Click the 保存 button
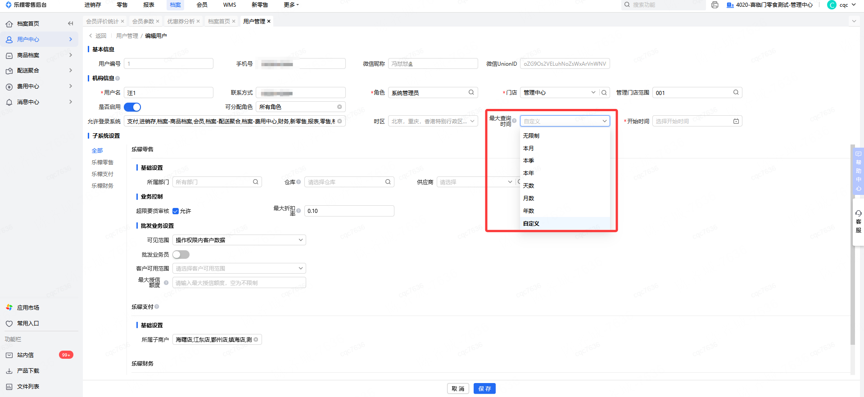This screenshot has width=864, height=397. coord(484,388)
